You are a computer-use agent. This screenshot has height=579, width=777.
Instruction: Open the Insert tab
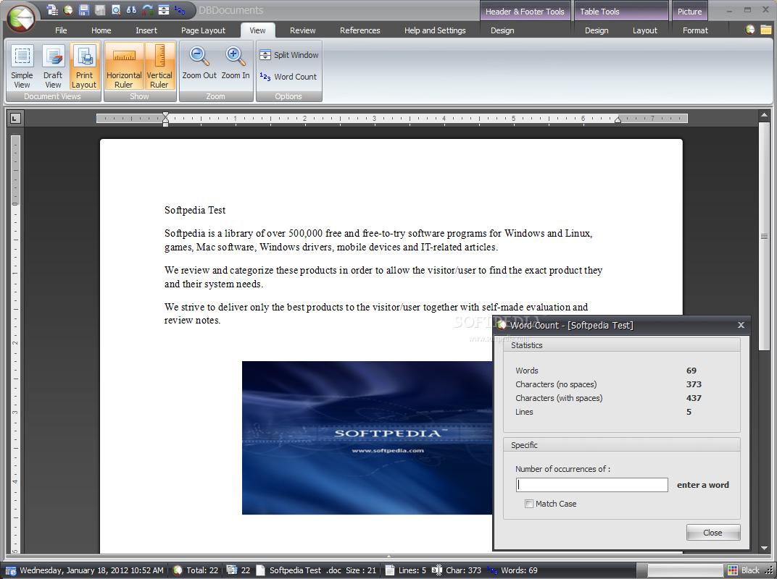146,30
